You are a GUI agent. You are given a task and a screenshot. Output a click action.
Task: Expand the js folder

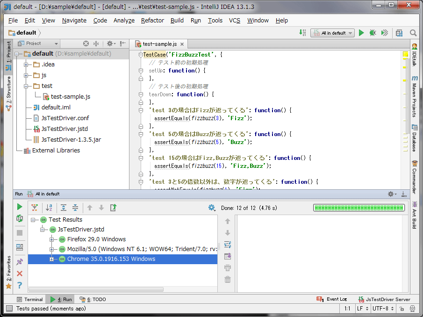pos(26,75)
